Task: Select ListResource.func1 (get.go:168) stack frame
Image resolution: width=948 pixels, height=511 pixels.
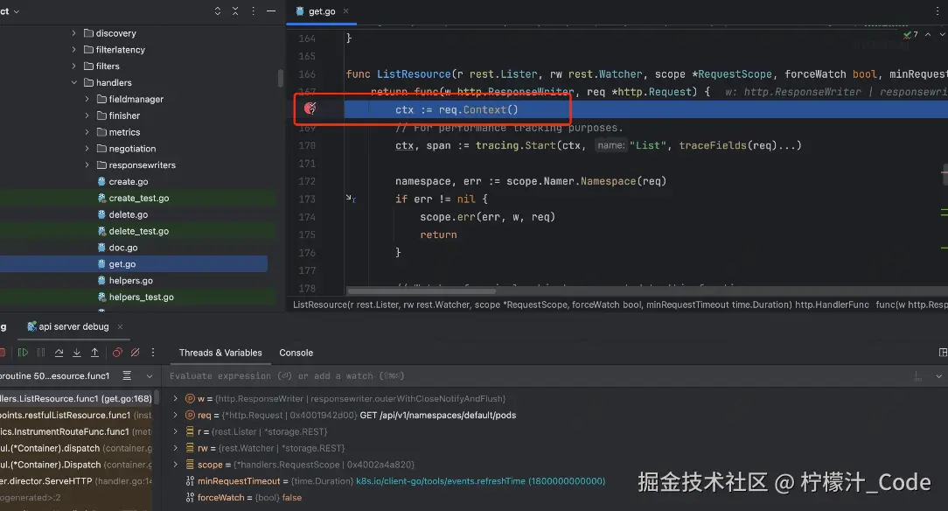Action: (75, 398)
